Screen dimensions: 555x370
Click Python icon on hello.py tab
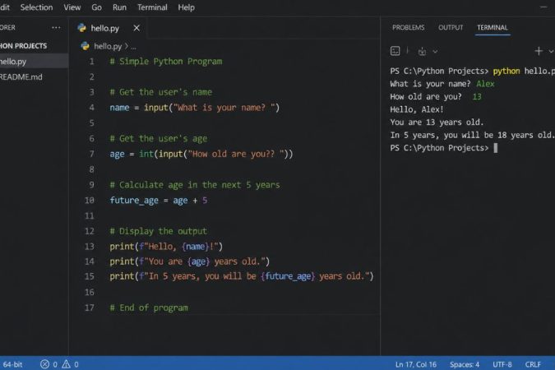tap(81, 28)
